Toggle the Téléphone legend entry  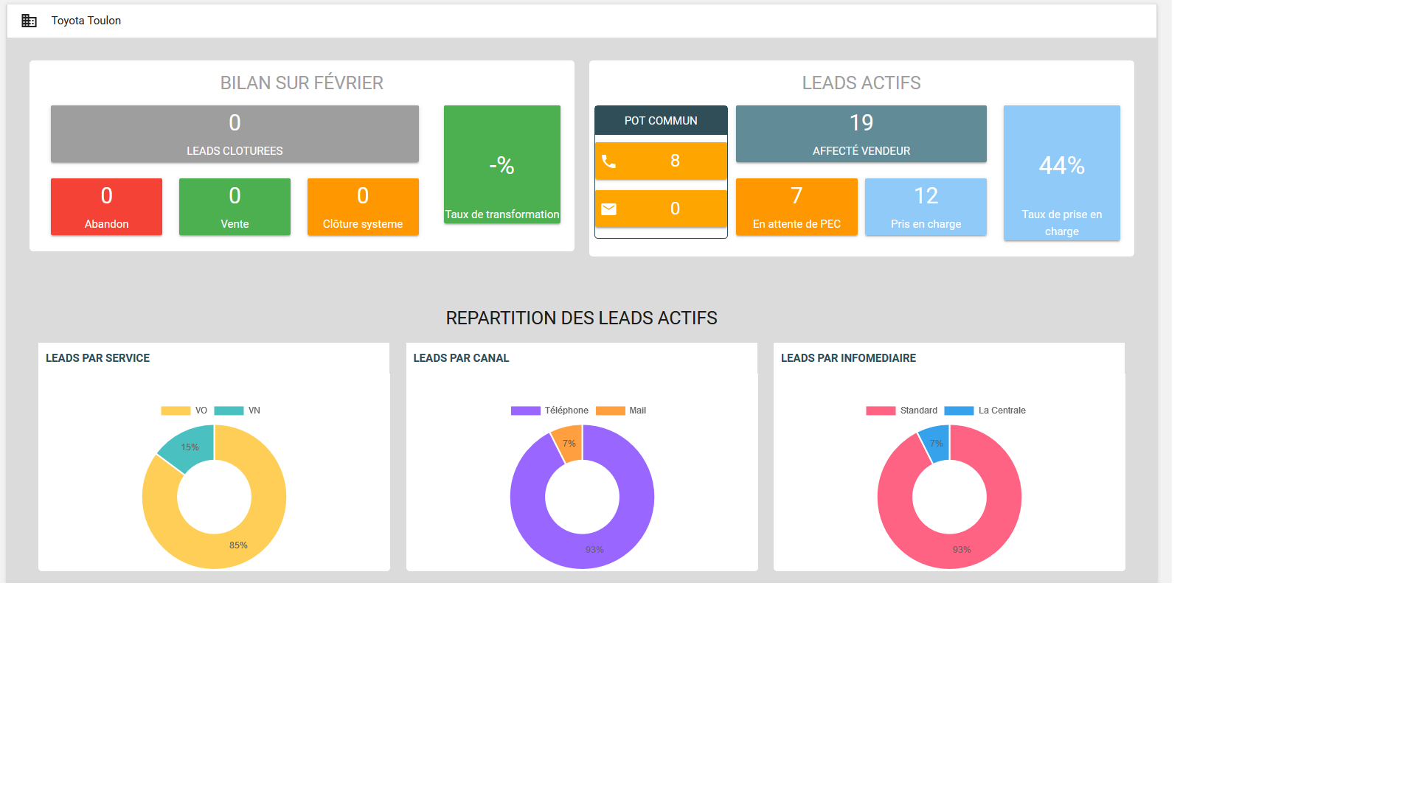point(549,411)
